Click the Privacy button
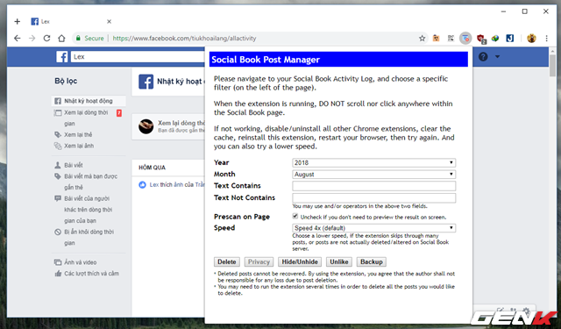 (259, 261)
